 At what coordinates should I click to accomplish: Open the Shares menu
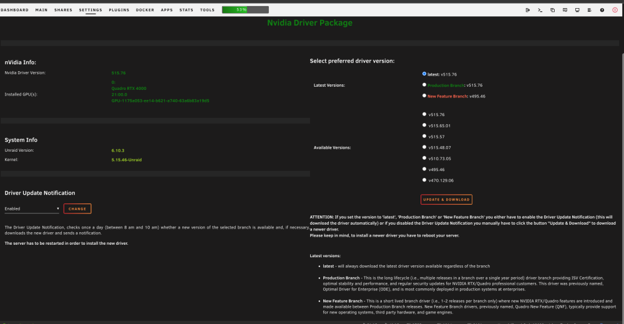click(x=63, y=10)
